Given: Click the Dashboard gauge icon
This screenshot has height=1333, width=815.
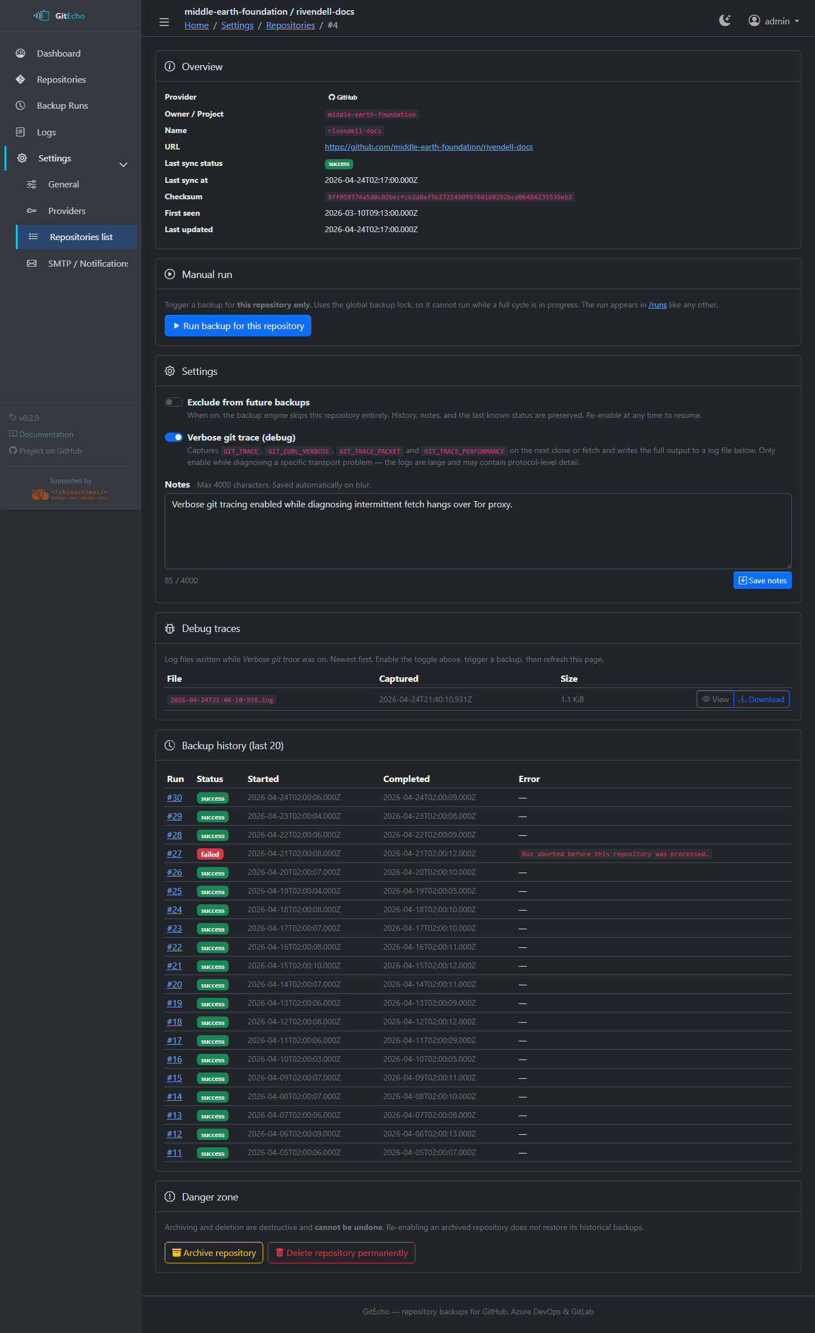Looking at the screenshot, I should tap(21, 53).
